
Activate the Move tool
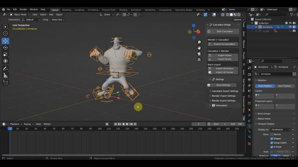click(x=5, y=41)
